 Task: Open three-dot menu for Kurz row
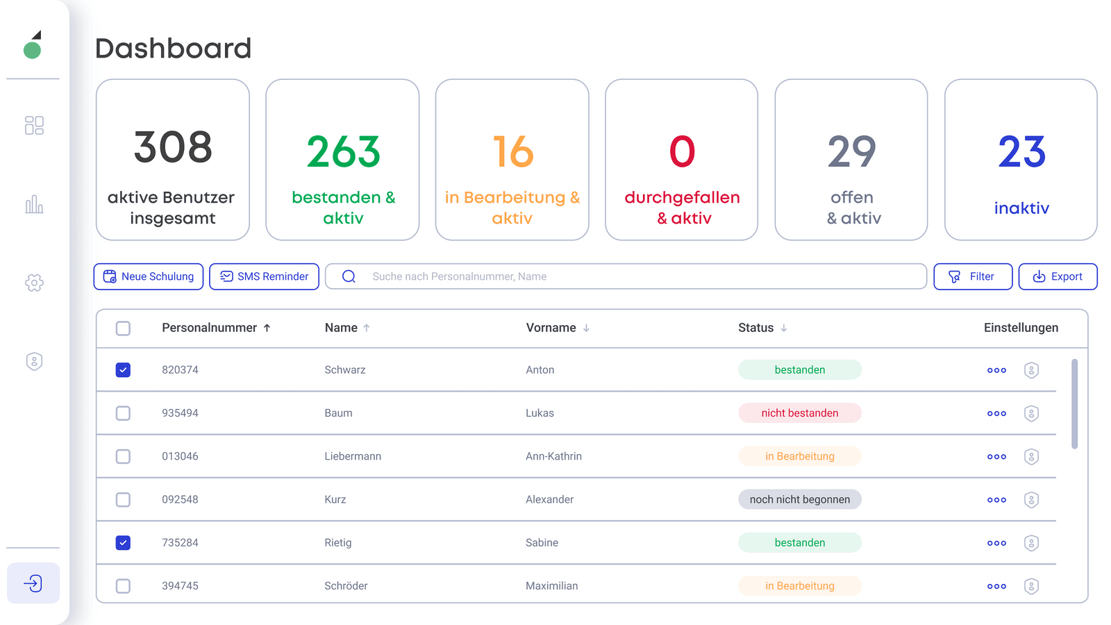pyautogui.click(x=996, y=500)
